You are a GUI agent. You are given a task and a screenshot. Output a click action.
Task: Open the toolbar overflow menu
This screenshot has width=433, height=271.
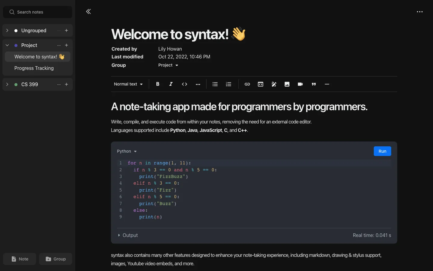point(198,84)
